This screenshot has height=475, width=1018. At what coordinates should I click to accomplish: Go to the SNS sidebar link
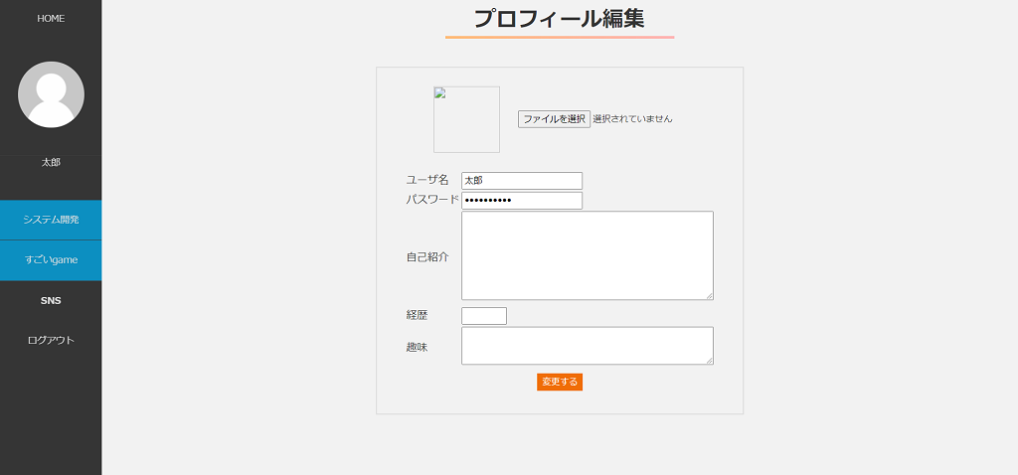click(51, 301)
